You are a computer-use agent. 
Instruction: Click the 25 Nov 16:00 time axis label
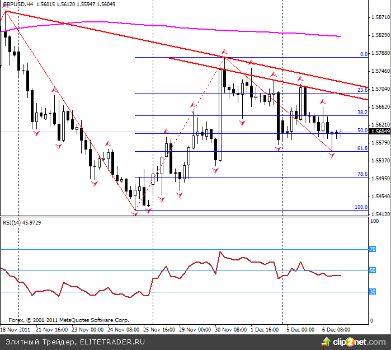[160, 330]
